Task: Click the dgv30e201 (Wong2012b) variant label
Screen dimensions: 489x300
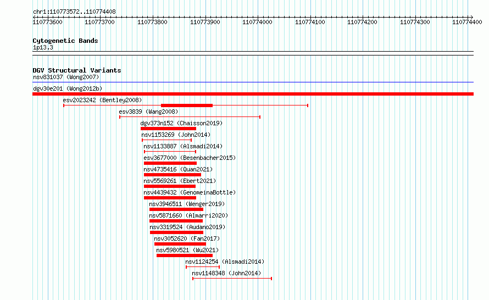Action: pyautogui.click(x=68, y=88)
